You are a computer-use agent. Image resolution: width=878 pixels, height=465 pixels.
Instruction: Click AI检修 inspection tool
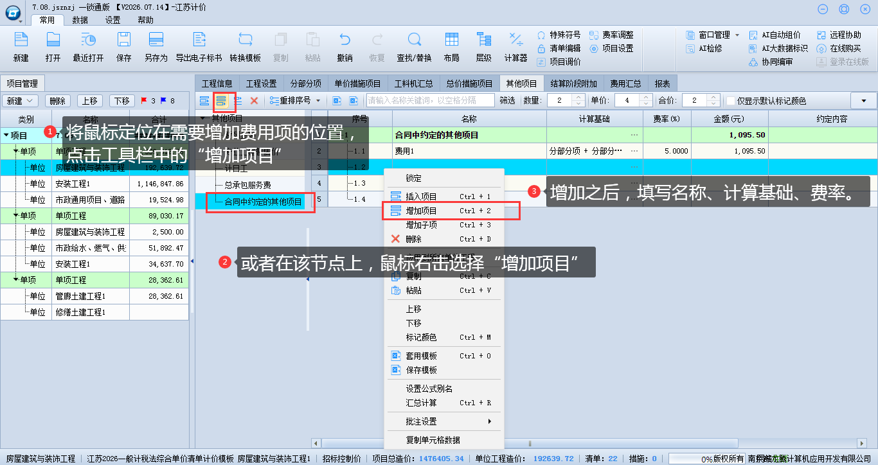click(704, 48)
